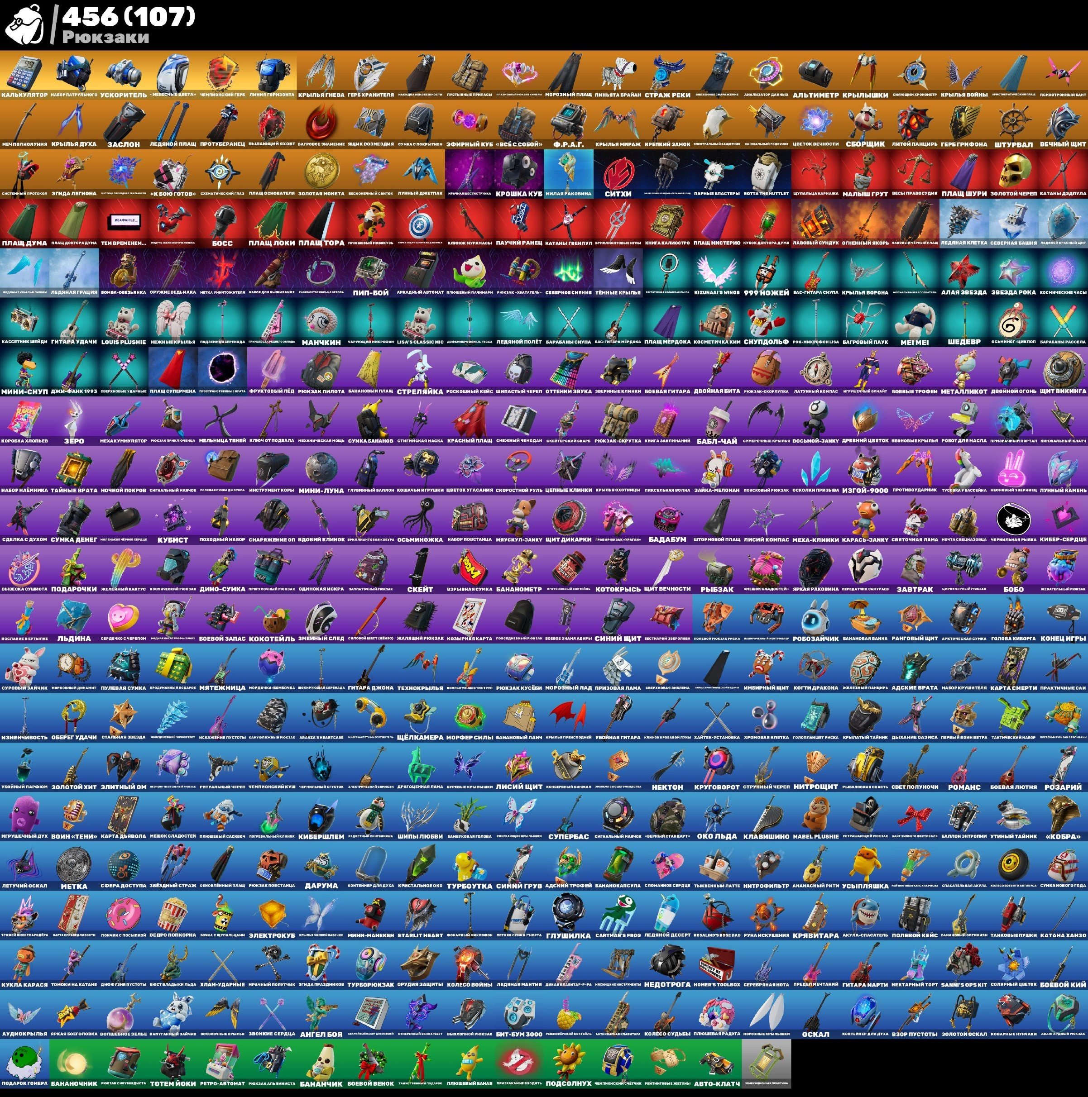Pick the Ф.Р.А.Г. backpack

click(x=568, y=124)
